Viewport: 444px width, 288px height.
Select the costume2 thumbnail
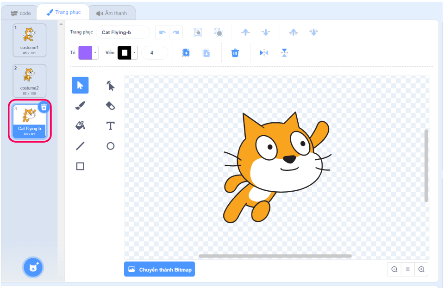tap(30, 81)
